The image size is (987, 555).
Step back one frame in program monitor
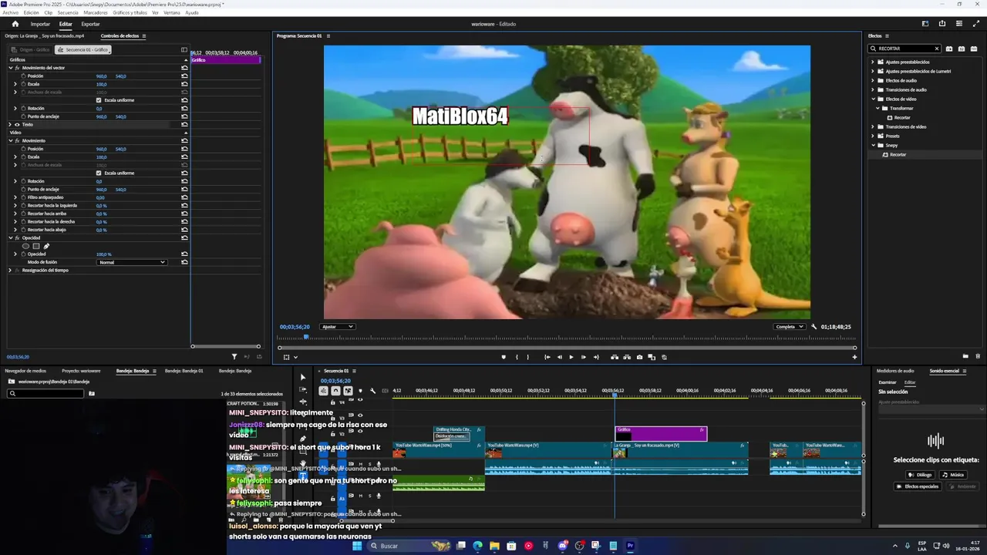(559, 357)
